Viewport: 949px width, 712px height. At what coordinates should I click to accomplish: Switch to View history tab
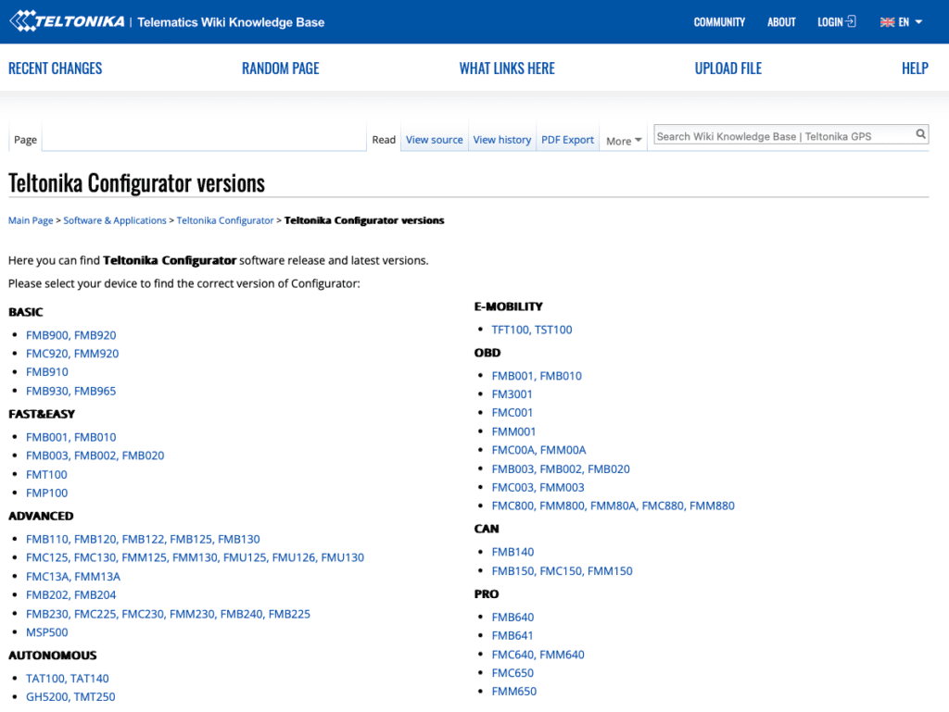click(x=501, y=140)
